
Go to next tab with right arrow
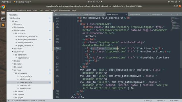coord(57,14)
